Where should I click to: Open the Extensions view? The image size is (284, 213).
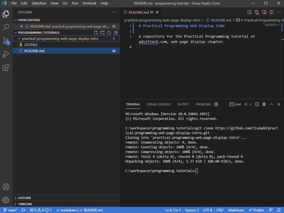[x=6, y=67]
